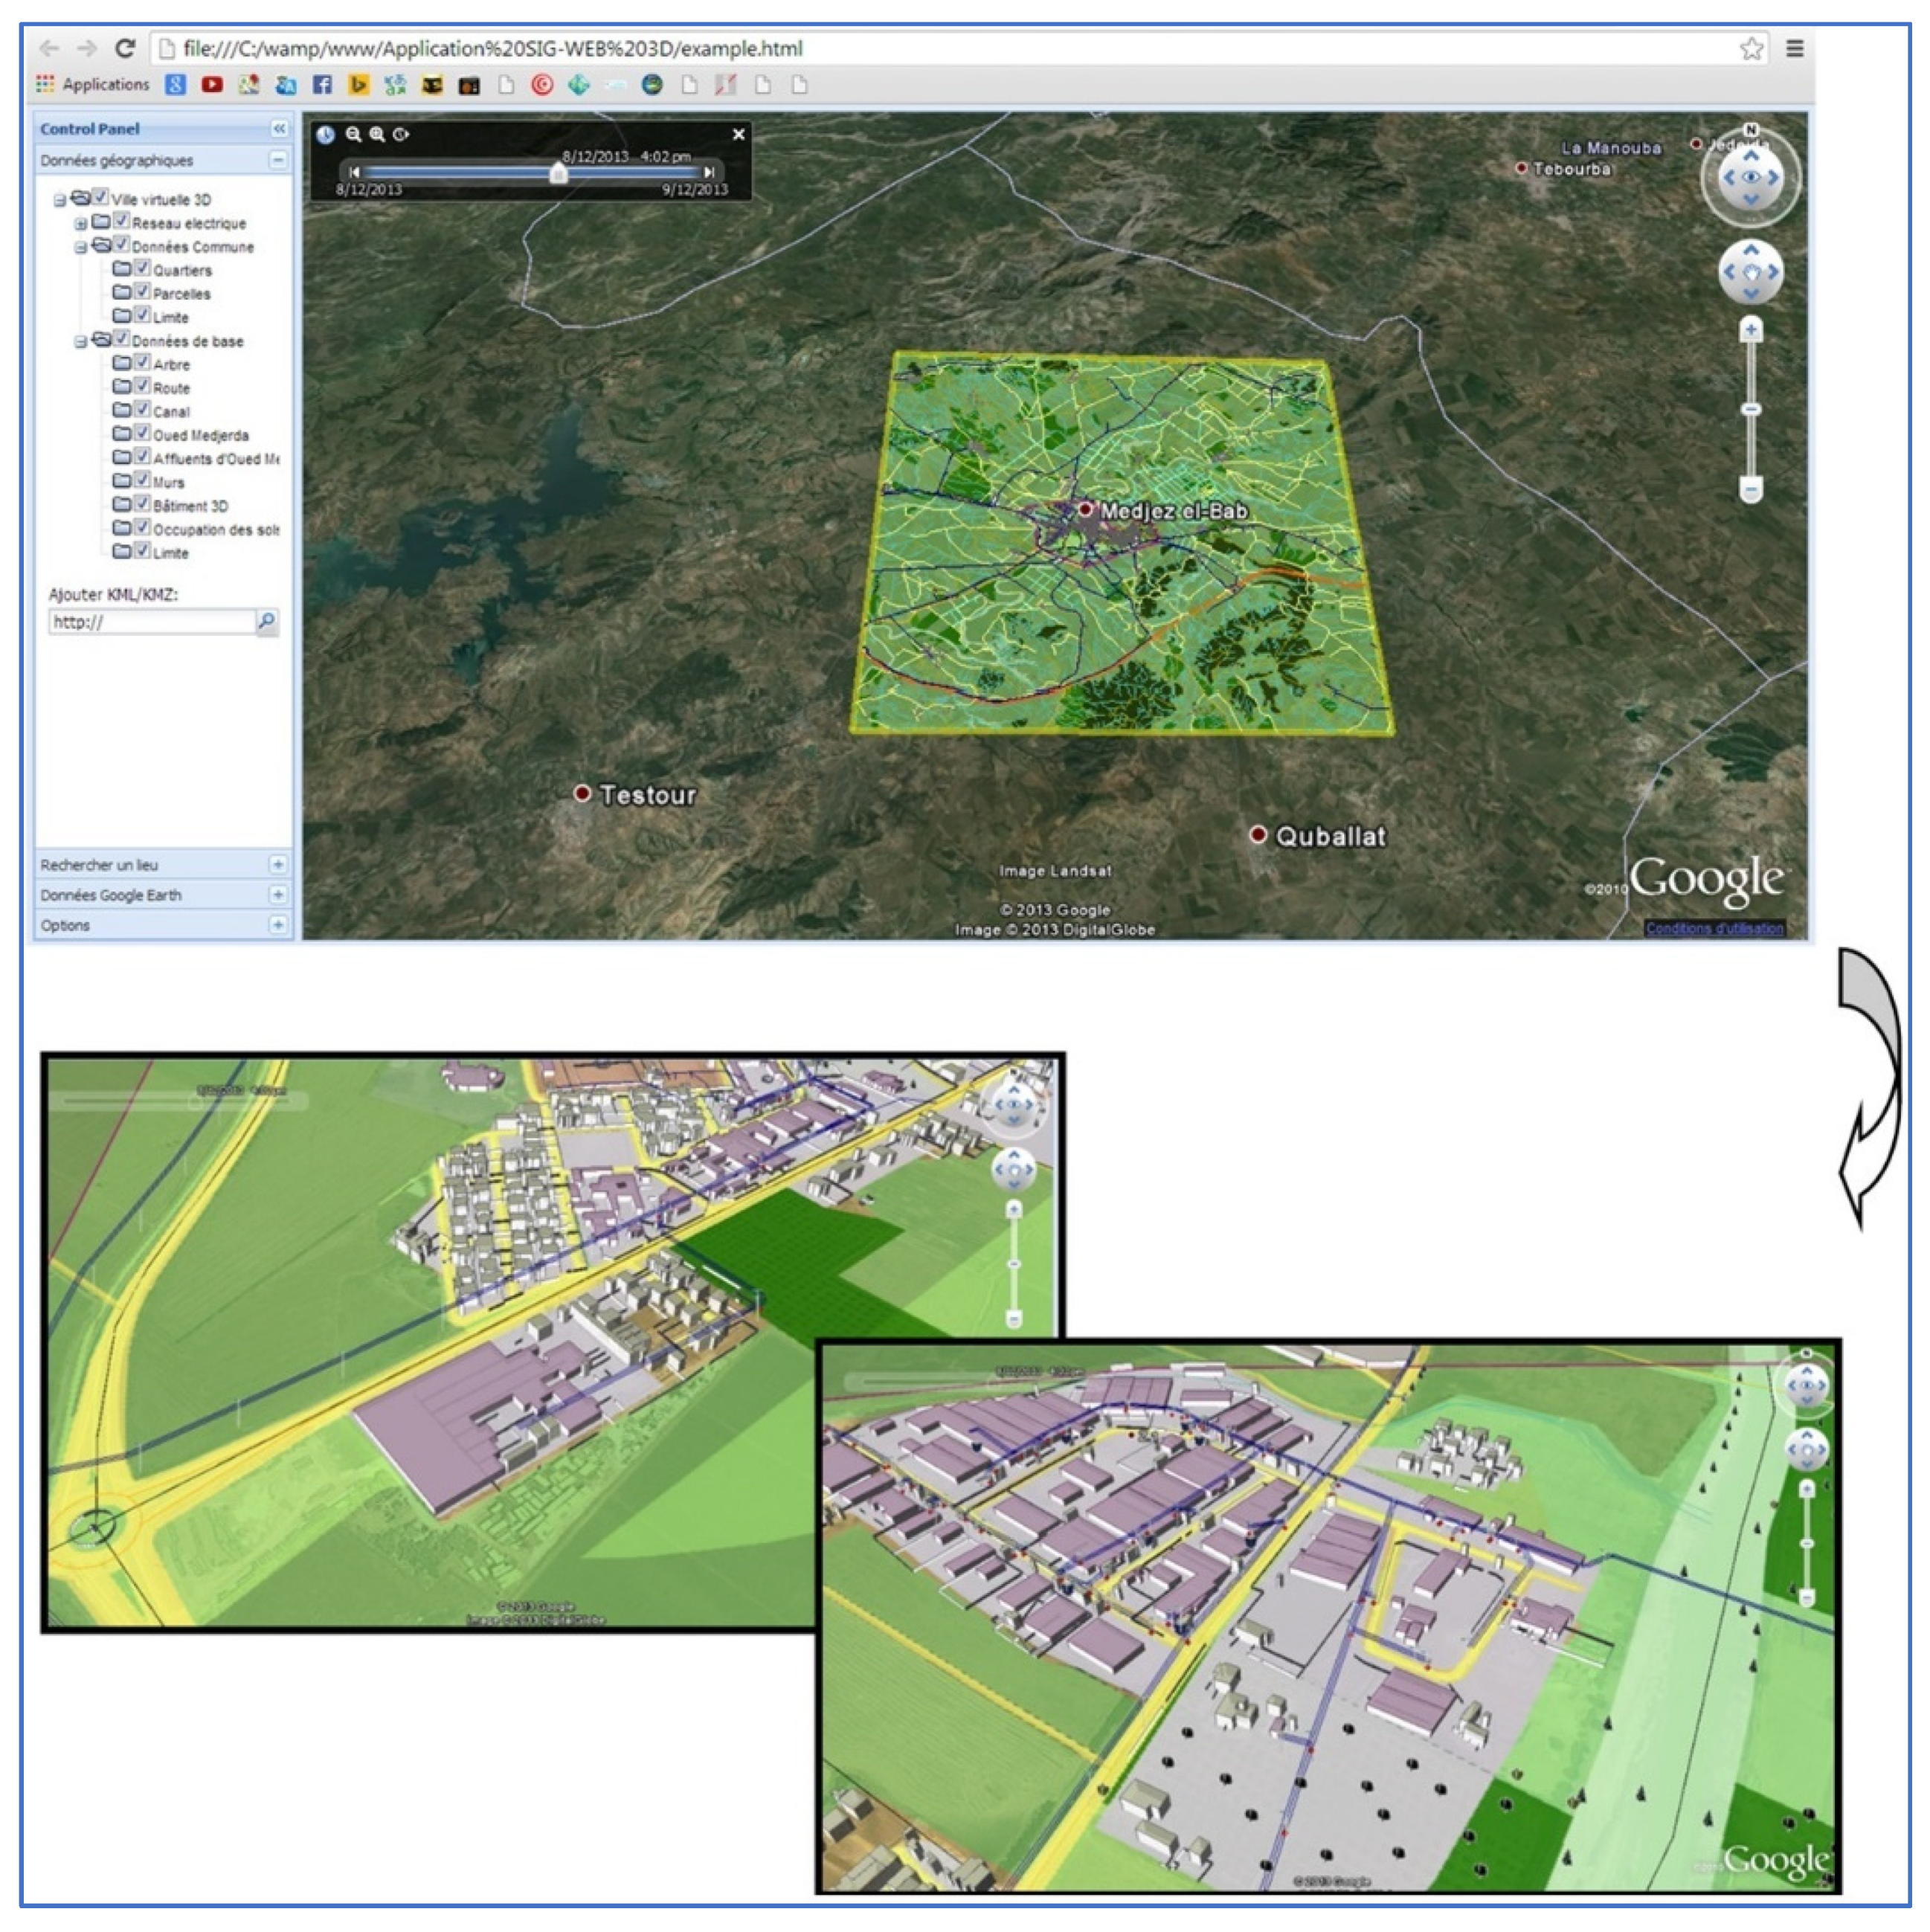
Task: Click the browser forward arrow
Action: [x=86, y=48]
